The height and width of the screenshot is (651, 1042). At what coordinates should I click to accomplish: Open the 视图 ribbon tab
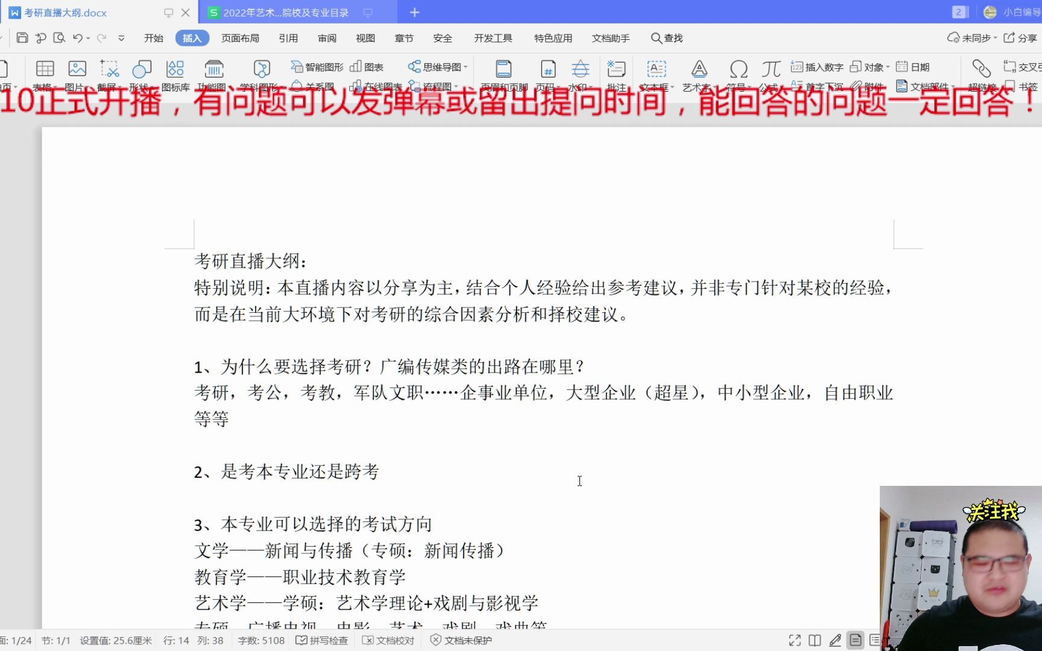(365, 38)
